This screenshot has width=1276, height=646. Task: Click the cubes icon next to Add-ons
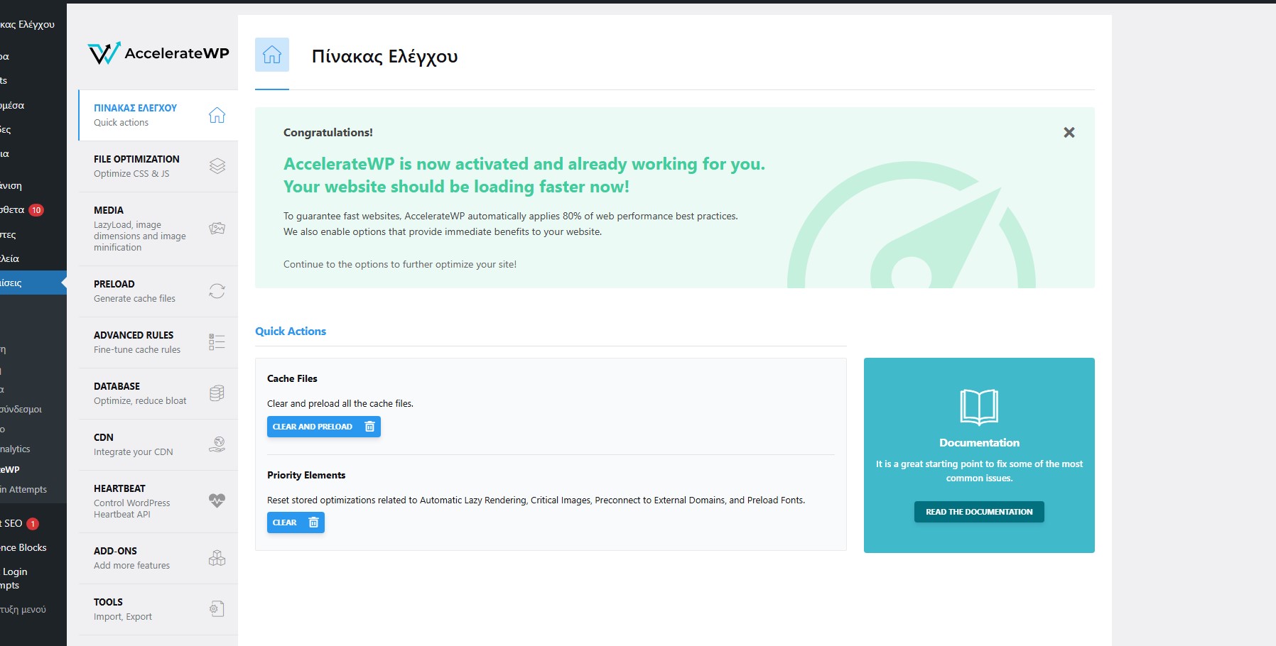click(217, 558)
